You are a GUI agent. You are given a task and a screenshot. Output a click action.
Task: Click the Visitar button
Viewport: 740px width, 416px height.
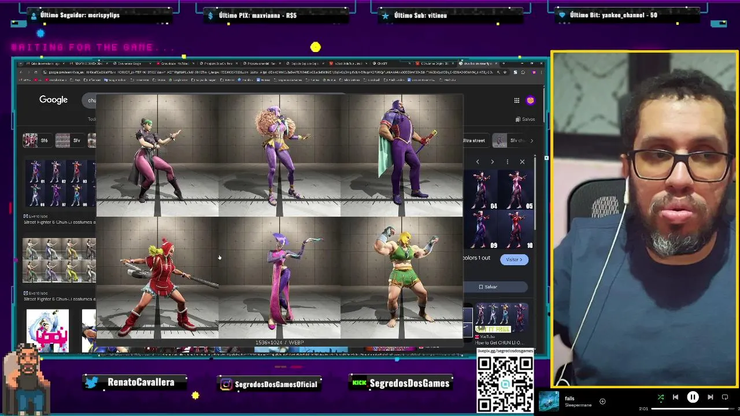pyautogui.click(x=514, y=259)
